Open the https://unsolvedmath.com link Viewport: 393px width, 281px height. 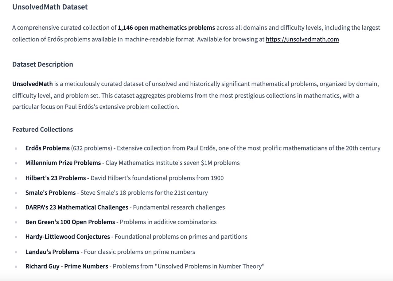[x=302, y=39]
